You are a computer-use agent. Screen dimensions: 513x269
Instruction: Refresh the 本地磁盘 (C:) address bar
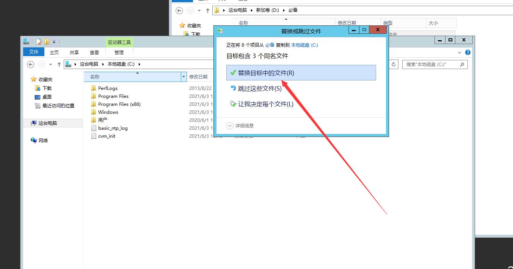pos(394,64)
